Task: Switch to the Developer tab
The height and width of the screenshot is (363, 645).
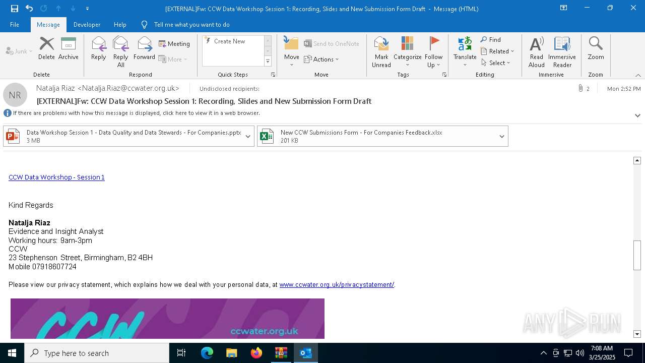Action: pos(87,25)
